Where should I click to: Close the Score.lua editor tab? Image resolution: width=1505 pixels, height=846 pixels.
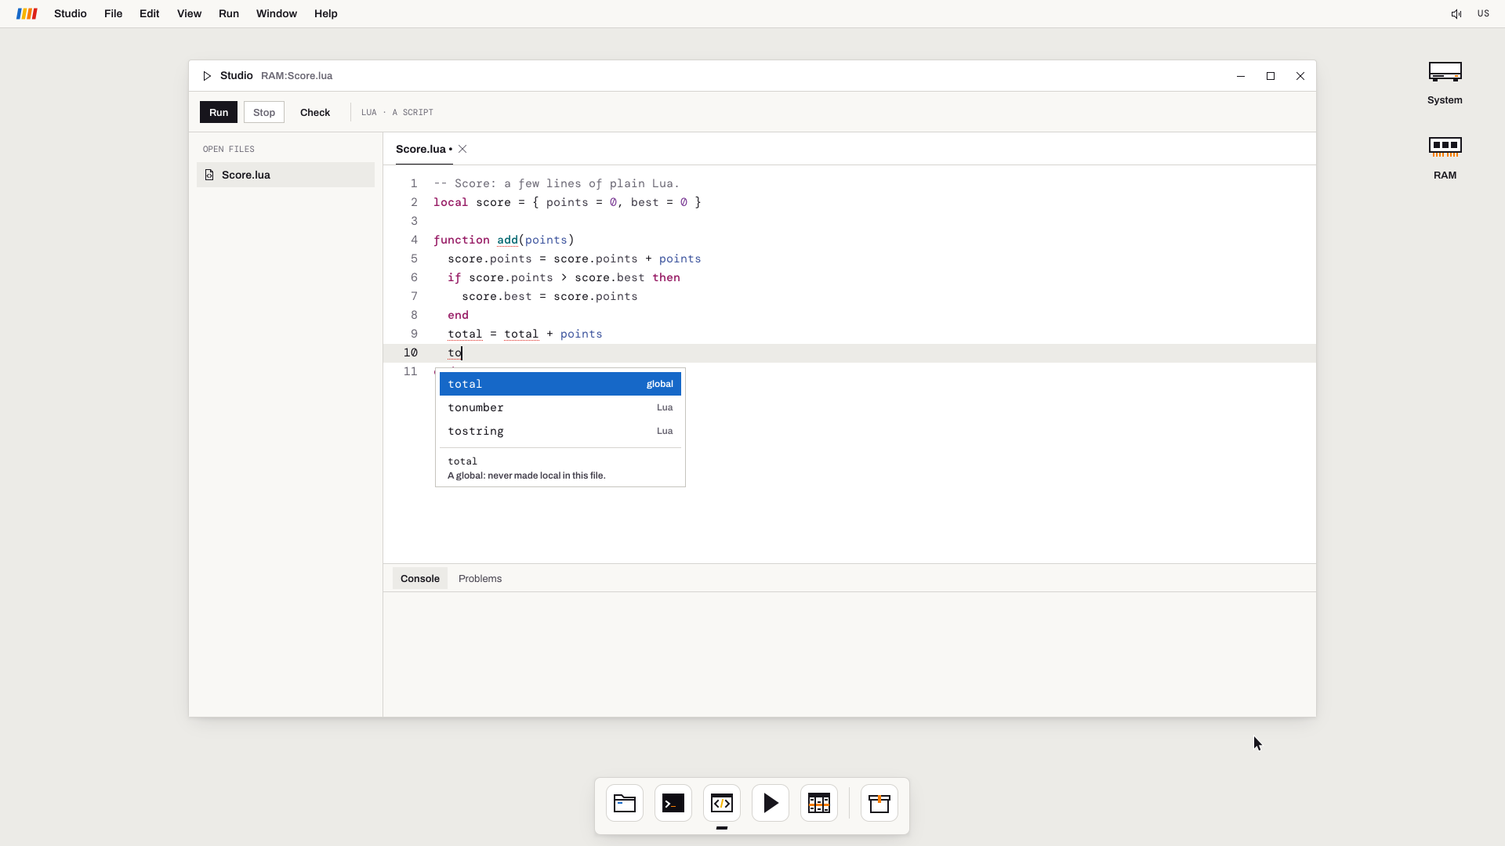click(462, 149)
